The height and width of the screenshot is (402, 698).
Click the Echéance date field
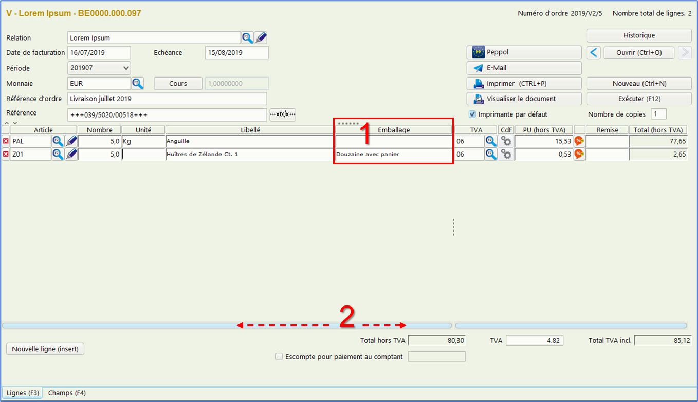[x=237, y=52]
